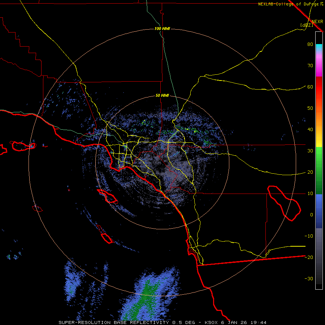Click the "50 NMI" range ring label
Image resolution: width=325 pixels, height=325 pixels.
162,96
